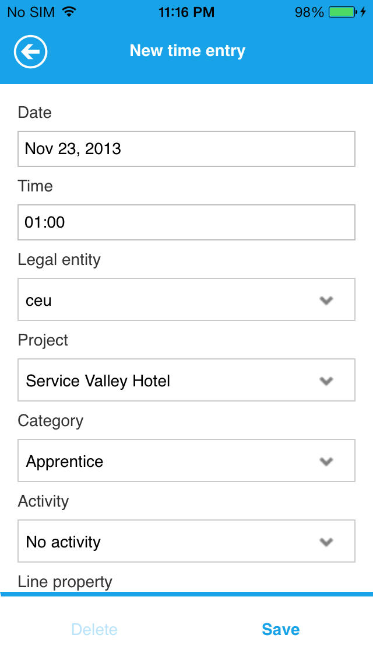Tap the 98% battery percentage
373x663 pixels.
tap(309, 12)
